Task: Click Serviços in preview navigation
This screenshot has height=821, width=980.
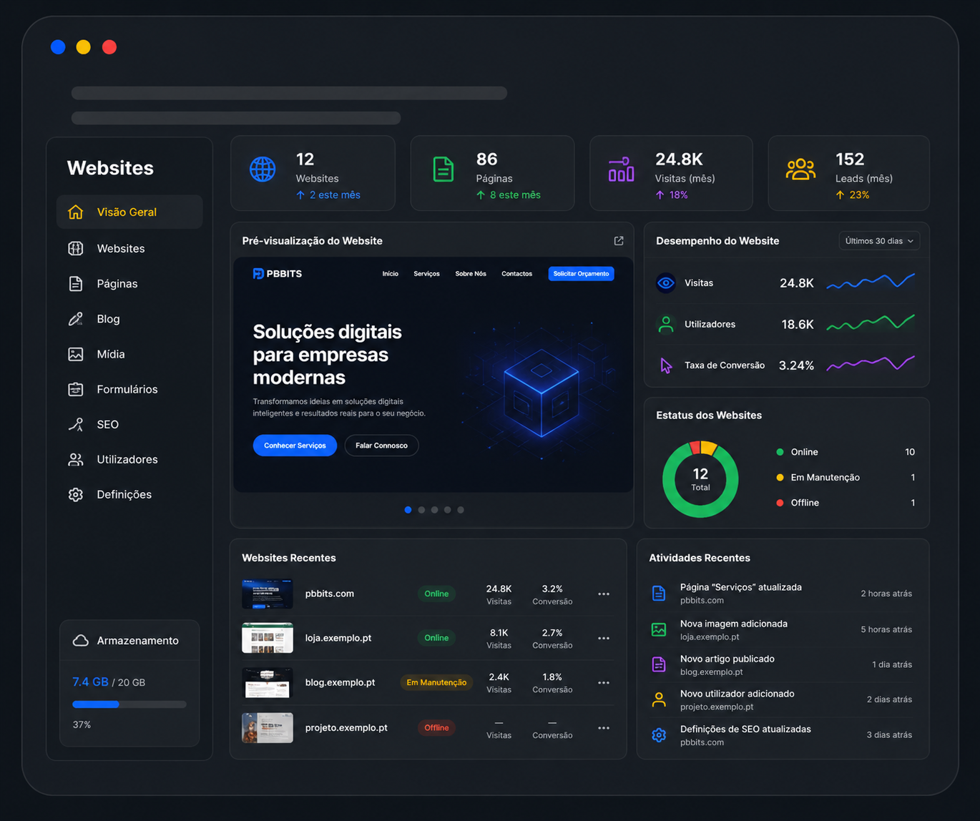Action: (426, 274)
